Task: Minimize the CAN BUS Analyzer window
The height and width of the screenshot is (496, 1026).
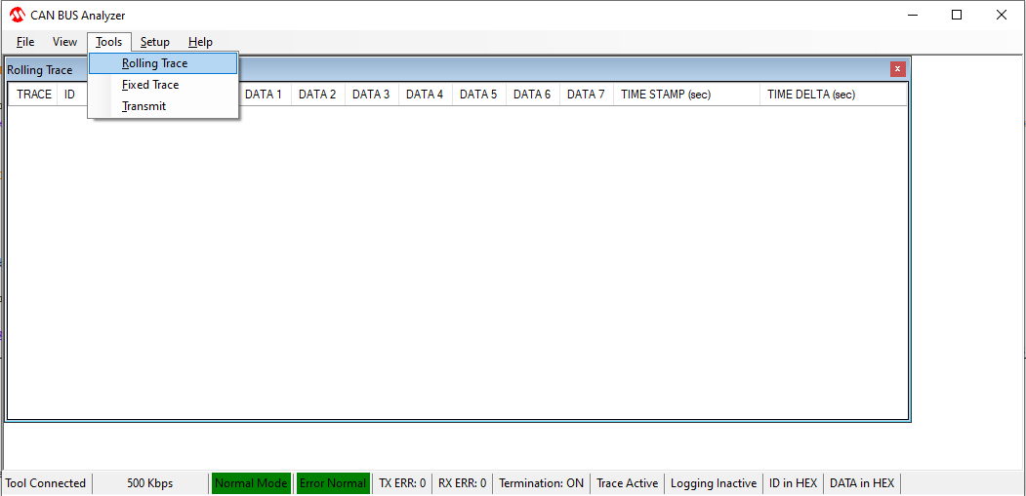Action: pos(912,15)
